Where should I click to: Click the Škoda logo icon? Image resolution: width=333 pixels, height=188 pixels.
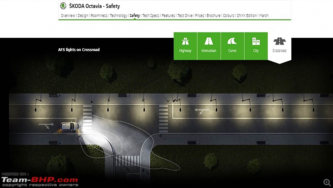click(x=63, y=6)
